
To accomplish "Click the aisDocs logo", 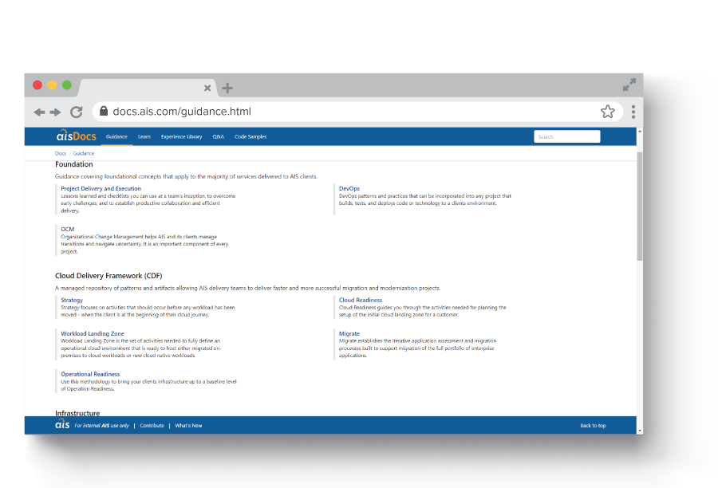I will (x=76, y=136).
